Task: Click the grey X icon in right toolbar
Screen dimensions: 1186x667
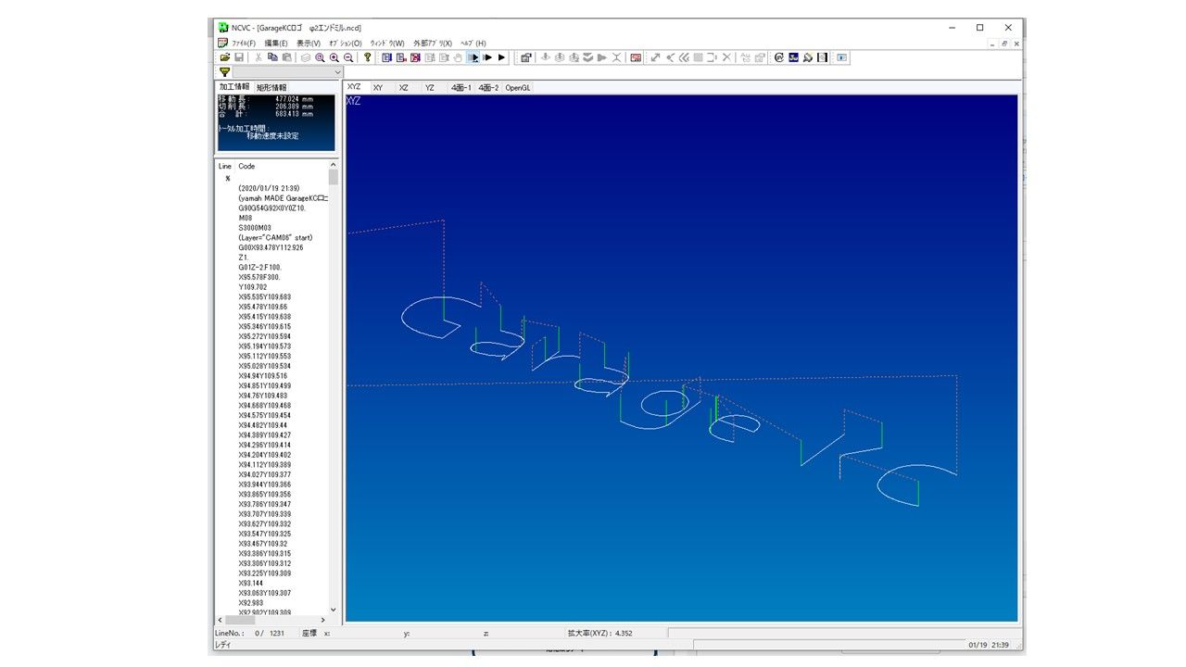Action: tap(726, 57)
